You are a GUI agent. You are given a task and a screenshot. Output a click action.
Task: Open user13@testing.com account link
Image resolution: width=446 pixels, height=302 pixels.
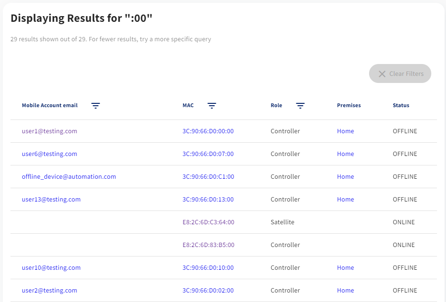click(51, 199)
